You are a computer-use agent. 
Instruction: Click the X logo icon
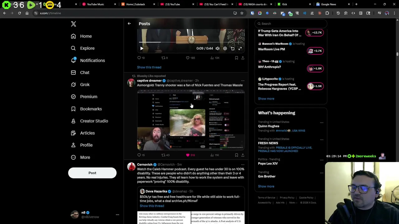[x=74, y=24]
